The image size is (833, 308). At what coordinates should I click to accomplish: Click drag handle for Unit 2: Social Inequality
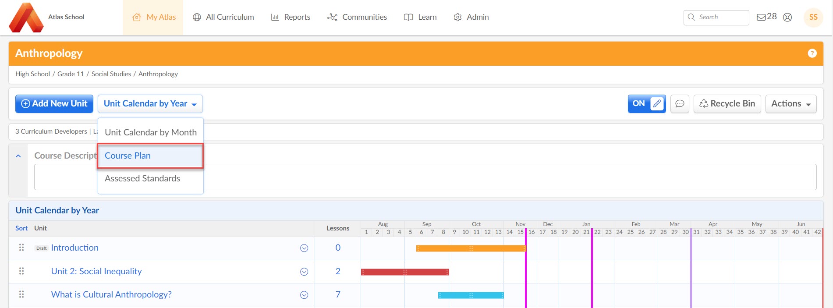(21, 271)
